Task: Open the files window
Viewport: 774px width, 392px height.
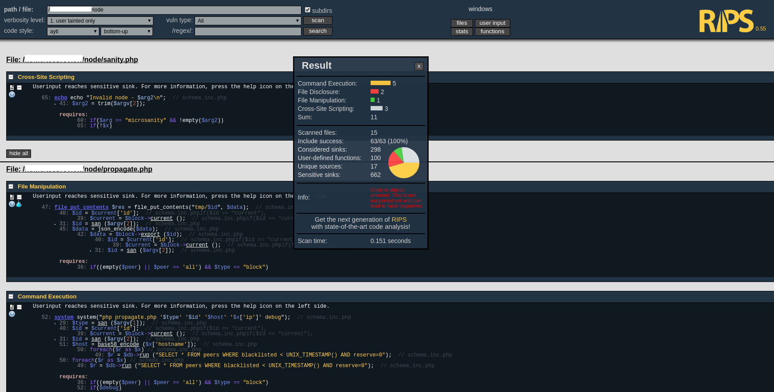Action: pos(462,23)
